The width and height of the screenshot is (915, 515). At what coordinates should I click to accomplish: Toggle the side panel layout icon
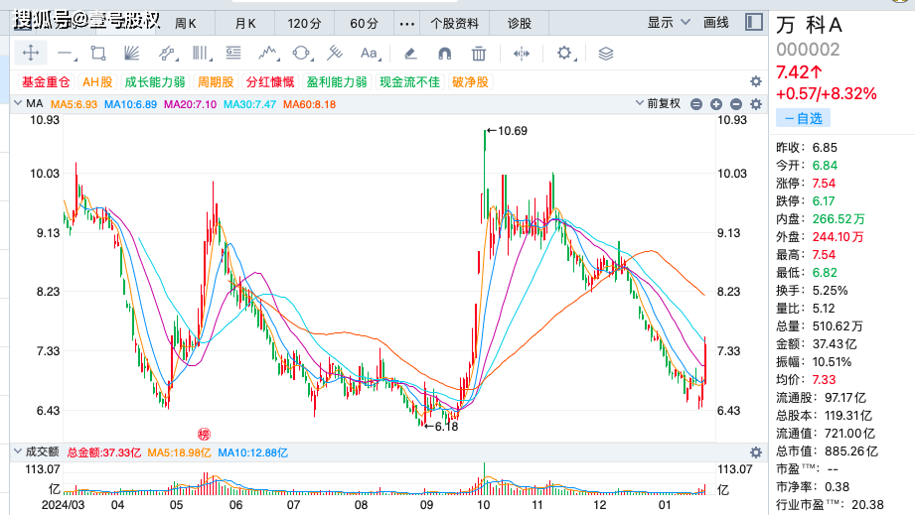tap(754, 23)
